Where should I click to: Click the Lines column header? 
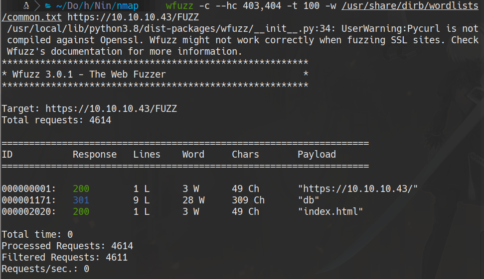click(x=147, y=154)
